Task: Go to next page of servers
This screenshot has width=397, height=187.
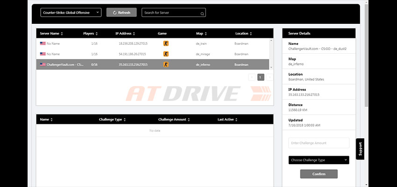Action: coord(270,77)
